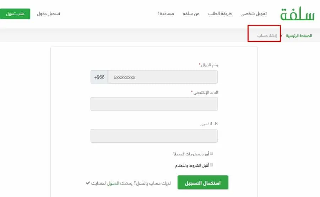Click the الدخول link to log in
This screenshot has width=320, height=197.
point(113,183)
